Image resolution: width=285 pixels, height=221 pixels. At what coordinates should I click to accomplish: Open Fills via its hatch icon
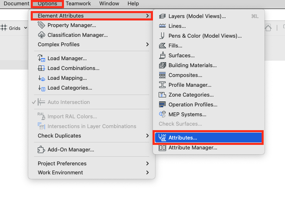[x=162, y=45]
